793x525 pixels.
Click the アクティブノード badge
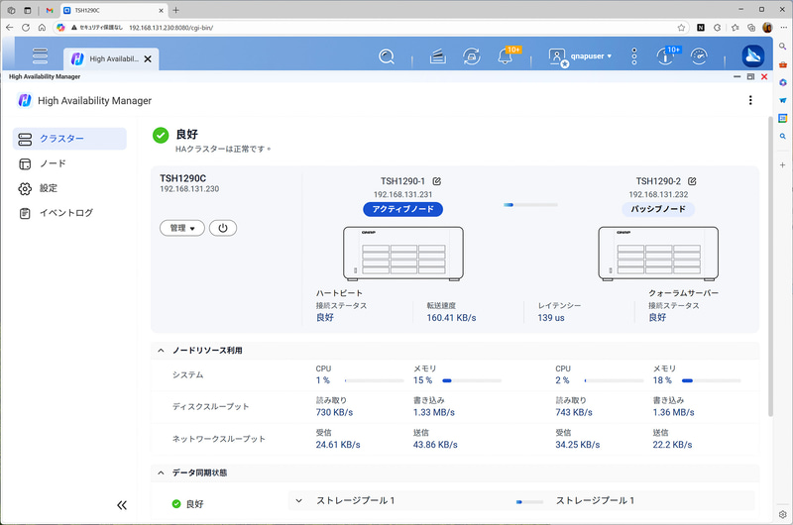[403, 209]
